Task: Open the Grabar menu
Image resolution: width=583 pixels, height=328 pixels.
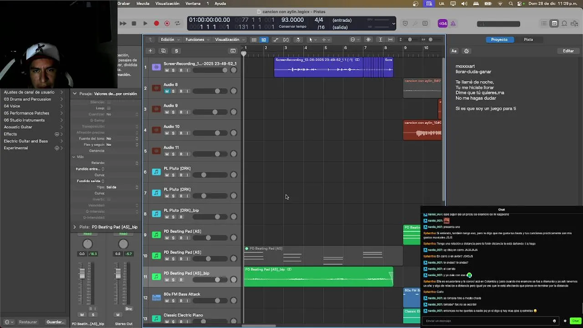Action: 124,4
